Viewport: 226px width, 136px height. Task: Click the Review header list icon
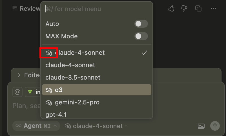click(15, 9)
